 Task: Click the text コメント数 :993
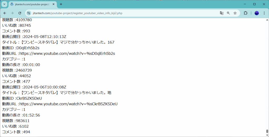pyautogui.click(x=16, y=31)
